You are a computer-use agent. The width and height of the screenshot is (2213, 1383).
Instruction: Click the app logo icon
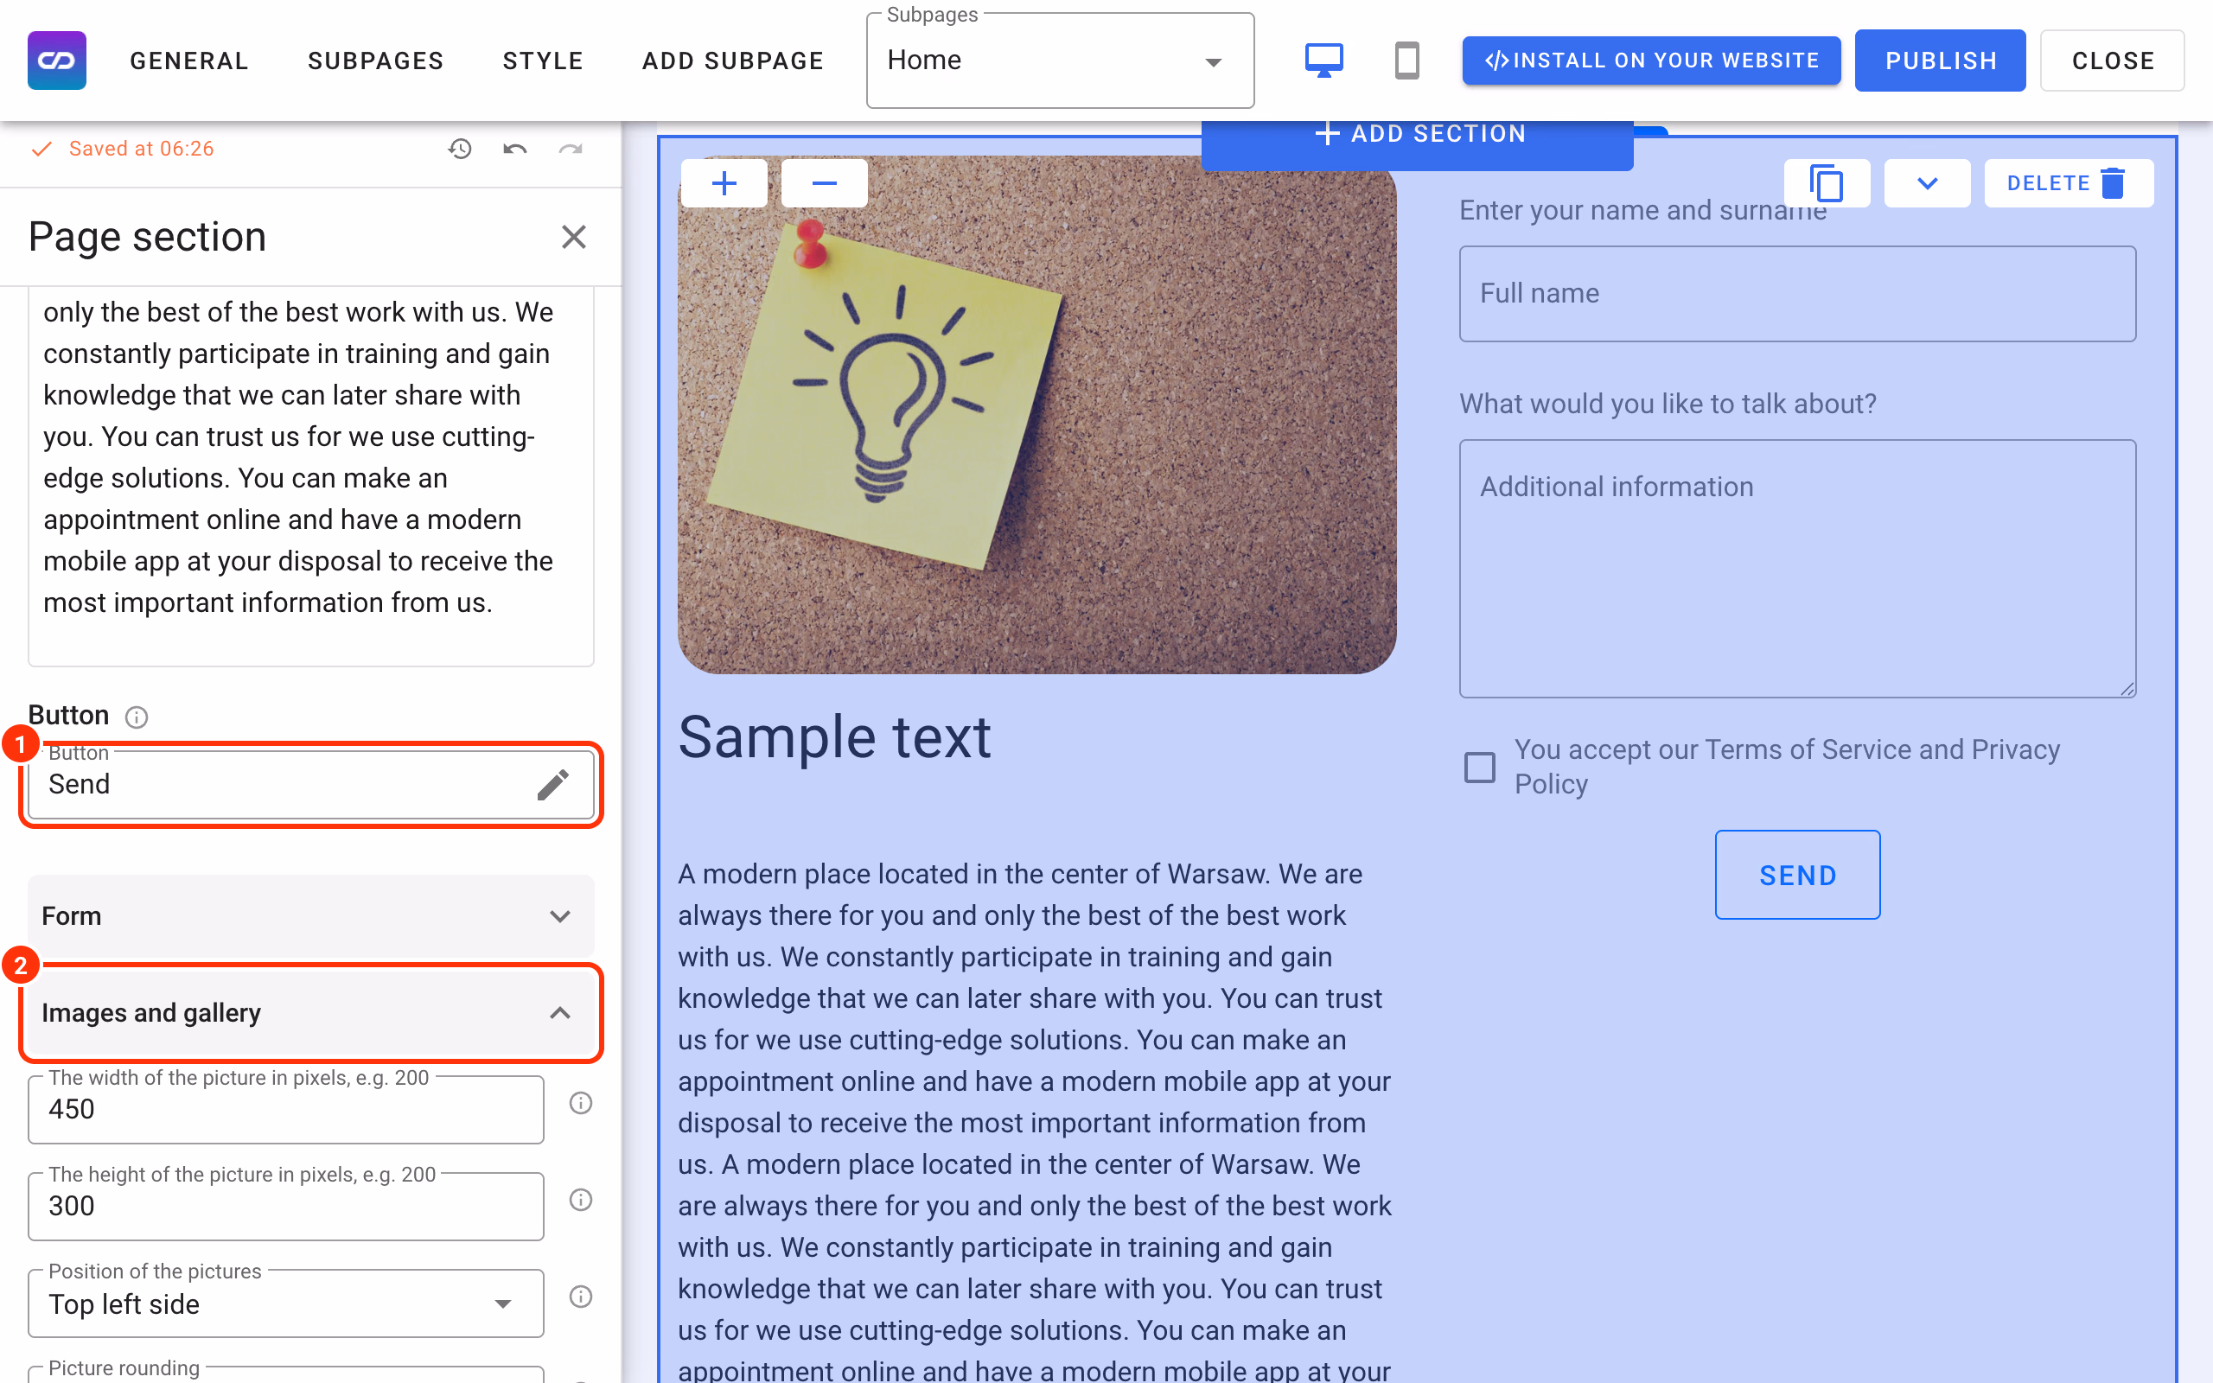pos(57,61)
